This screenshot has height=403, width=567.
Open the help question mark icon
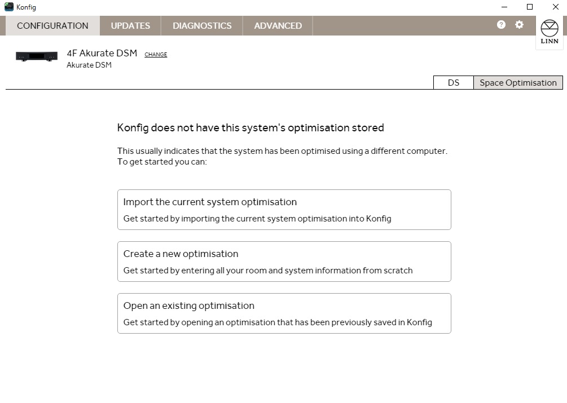tap(501, 25)
